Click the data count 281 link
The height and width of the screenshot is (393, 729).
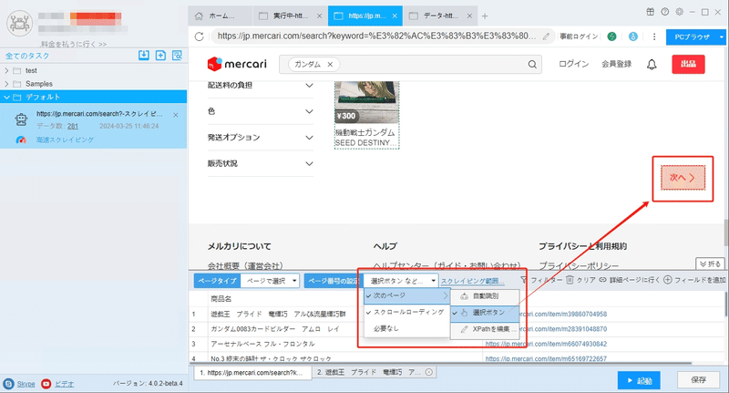[73, 126]
